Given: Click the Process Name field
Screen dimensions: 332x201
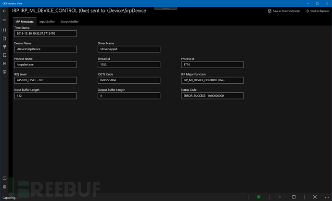Looking at the screenshot, I should [45, 65].
